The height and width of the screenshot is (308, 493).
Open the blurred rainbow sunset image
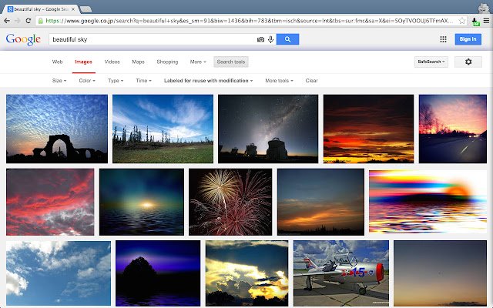tap(428, 202)
